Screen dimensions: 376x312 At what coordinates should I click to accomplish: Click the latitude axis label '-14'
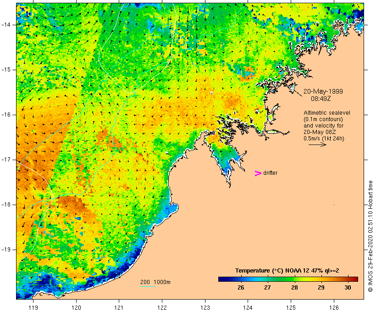[6, 25]
